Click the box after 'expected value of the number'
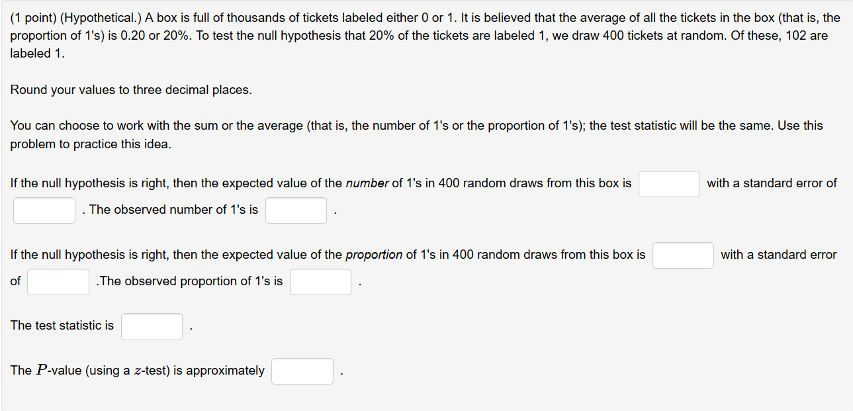Viewport: 853px width, 411px height. 669,184
